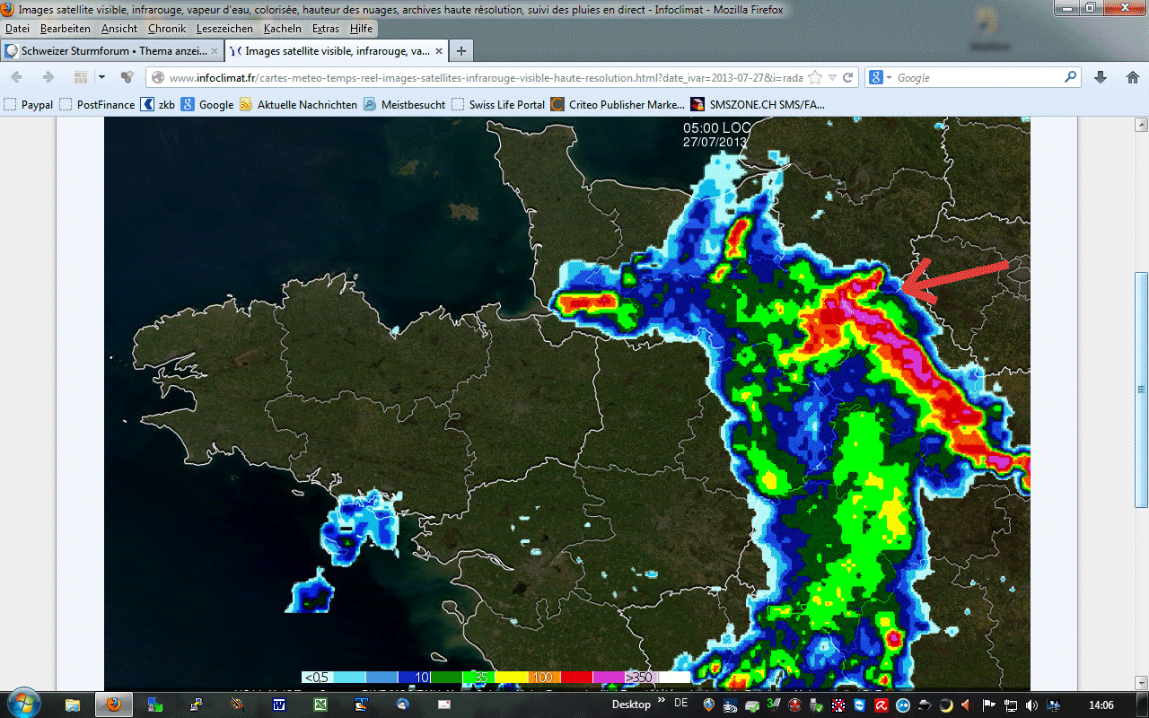Viewport: 1149px width, 718px height.
Task: Go to the Firefox home page icon
Action: 1132,77
